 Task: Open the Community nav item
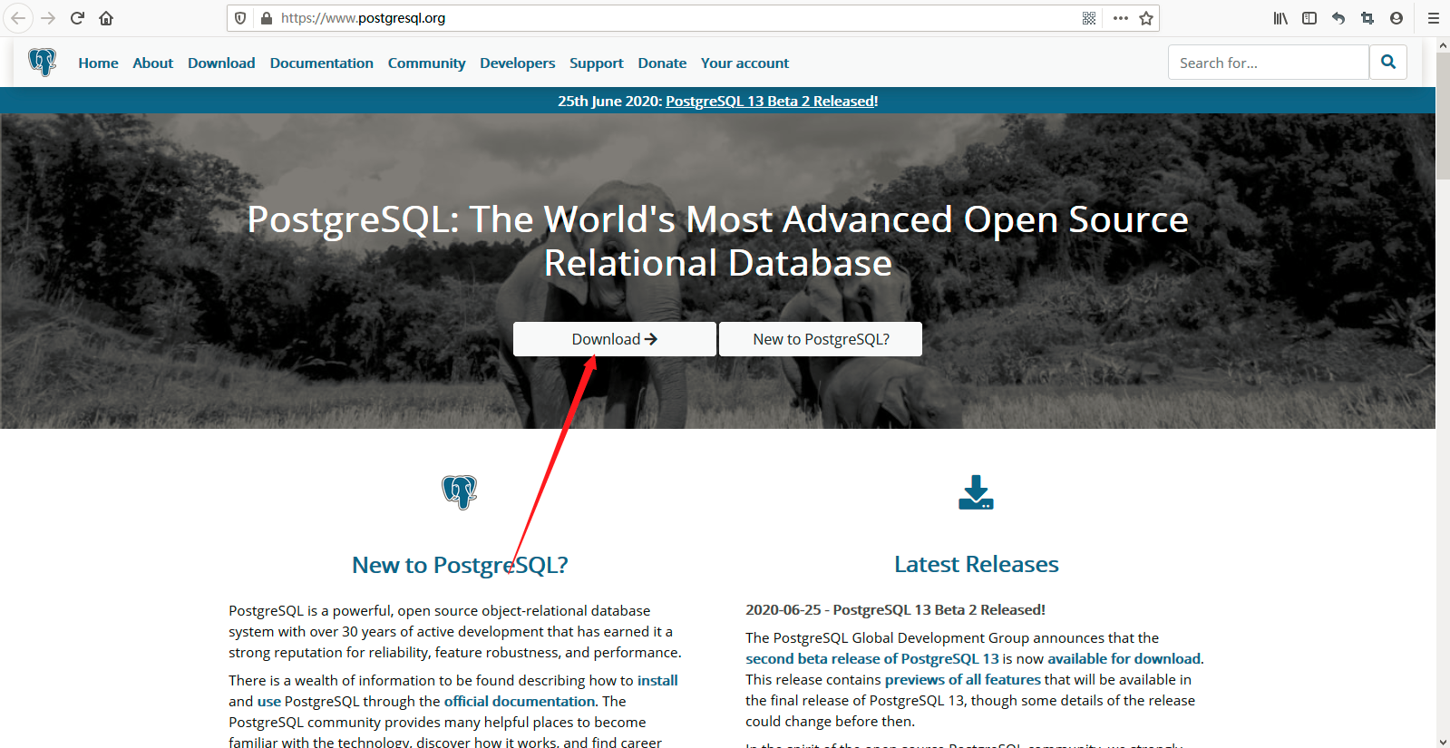tap(426, 63)
